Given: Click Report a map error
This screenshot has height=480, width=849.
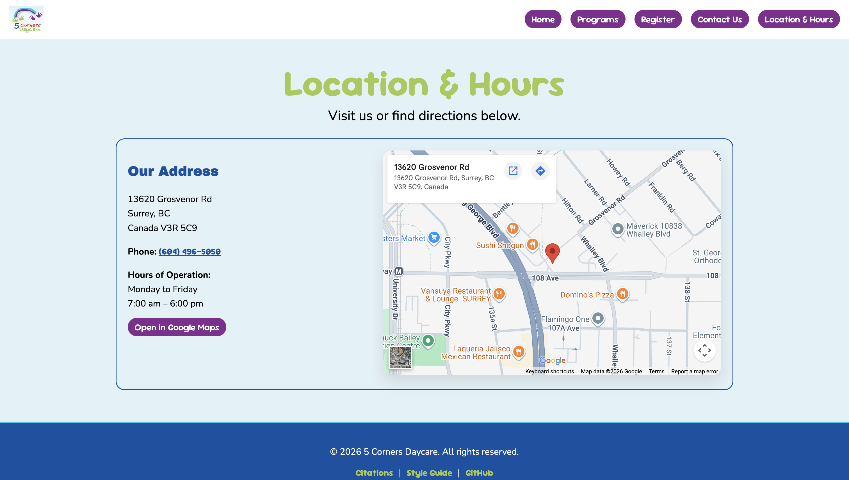Looking at the screenshot, I should tap(695, 371).
